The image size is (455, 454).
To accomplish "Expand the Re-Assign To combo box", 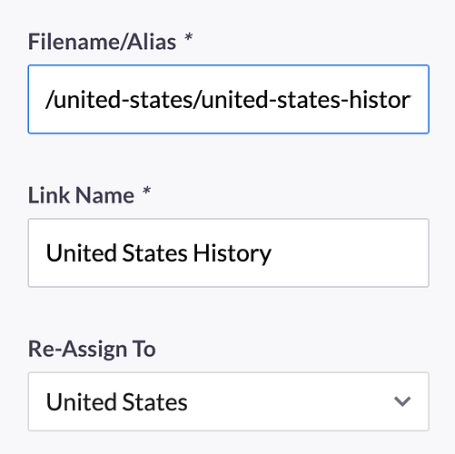I will (229, 401).
